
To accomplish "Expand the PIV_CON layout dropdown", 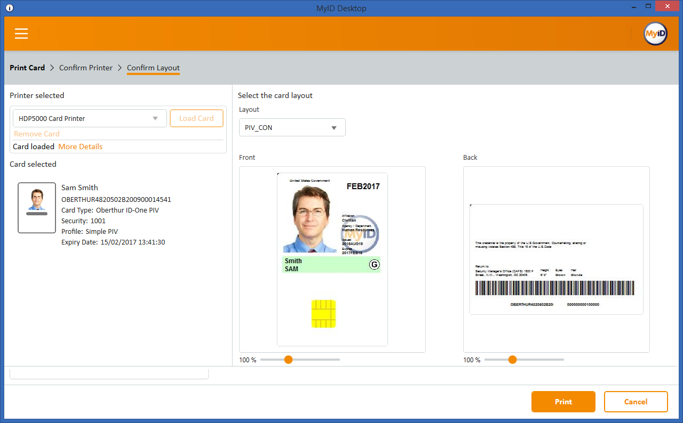I will coord(292,128).
